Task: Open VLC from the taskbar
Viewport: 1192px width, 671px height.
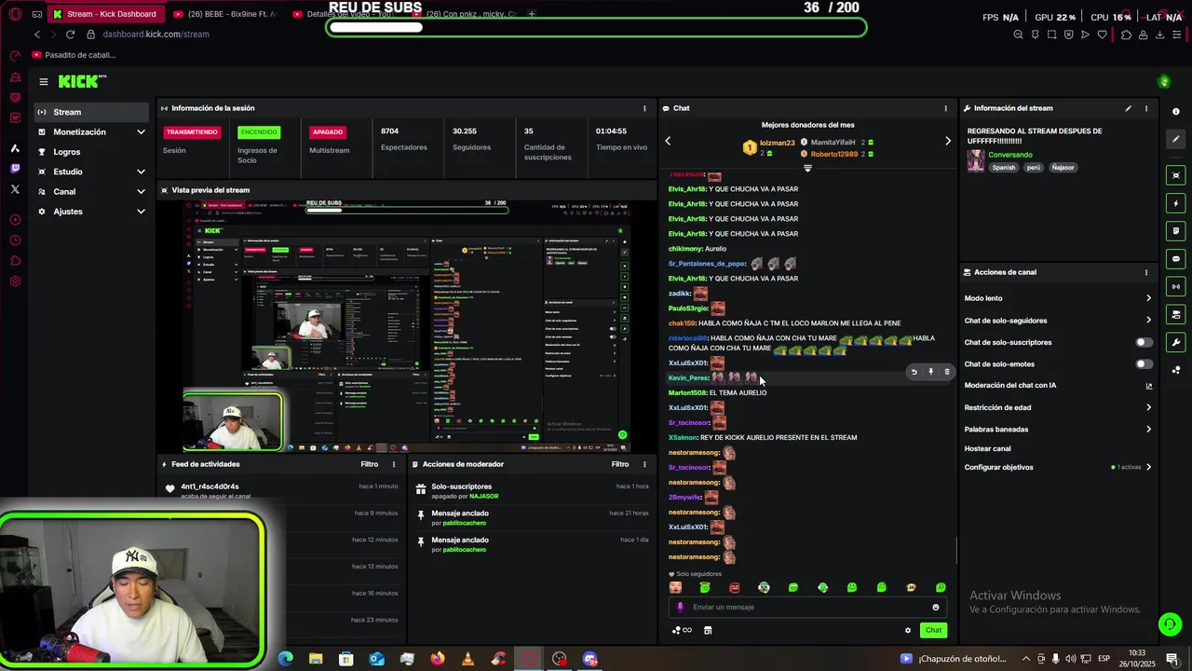Action: tap(468, 659)
